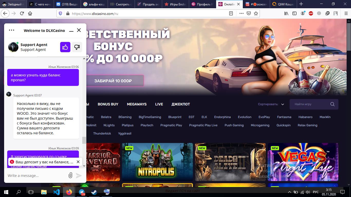Screen dimensions: 351x197
Task: Open the Warrior Graveyard game thumbnail
Action: (103, 162)
